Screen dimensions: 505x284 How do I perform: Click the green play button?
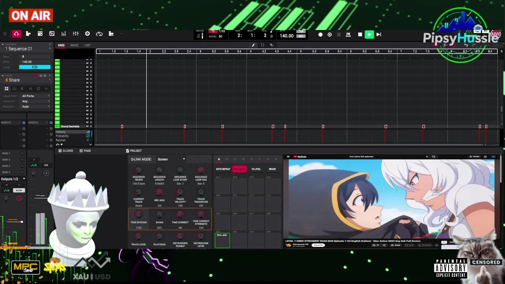369,35
